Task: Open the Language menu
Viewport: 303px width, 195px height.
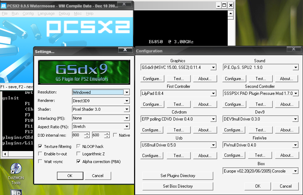Action: 46,13
